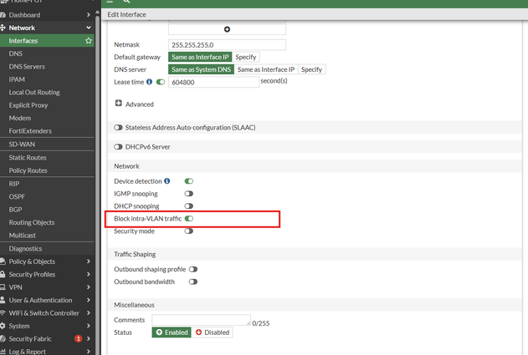Select Specify for DNS server
The height and width of the screenshot is (355, 528).
pyautogui.click(x=311, y=69)
